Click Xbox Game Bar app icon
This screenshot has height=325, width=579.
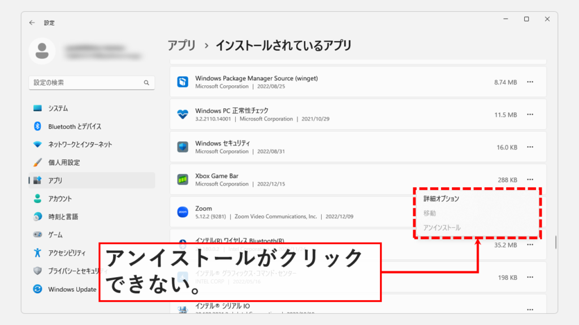pos(183,180)
